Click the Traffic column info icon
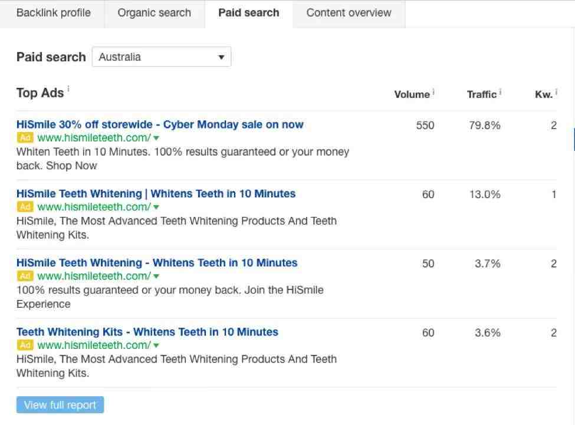The width and height of the screenshot is (575, 425). [500, 91]
